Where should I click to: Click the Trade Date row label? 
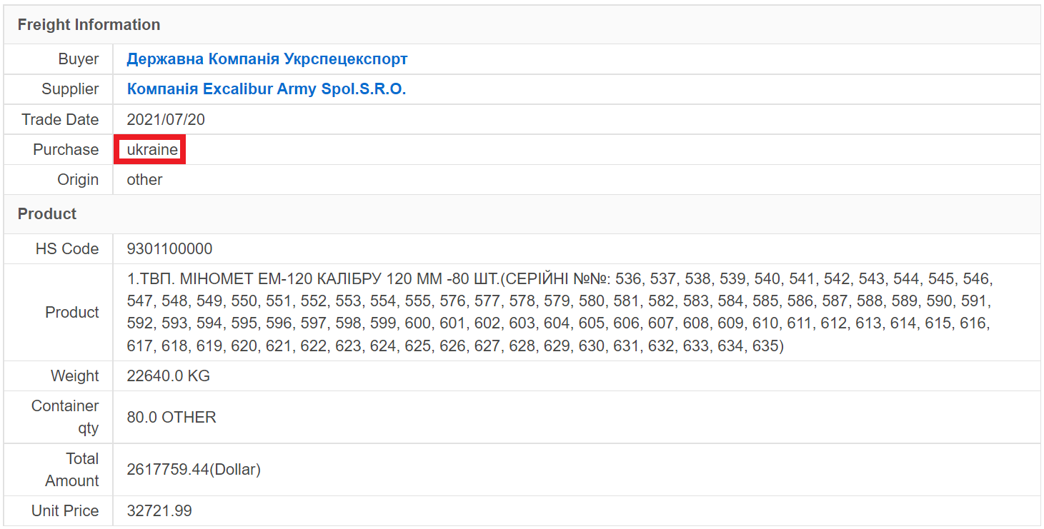coord(60,120)
